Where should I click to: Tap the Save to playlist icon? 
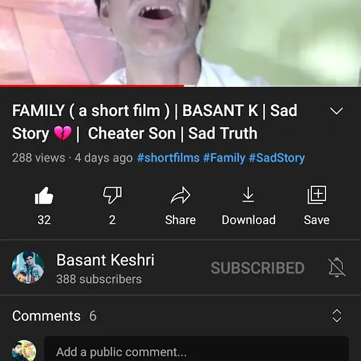click(317, 195)
